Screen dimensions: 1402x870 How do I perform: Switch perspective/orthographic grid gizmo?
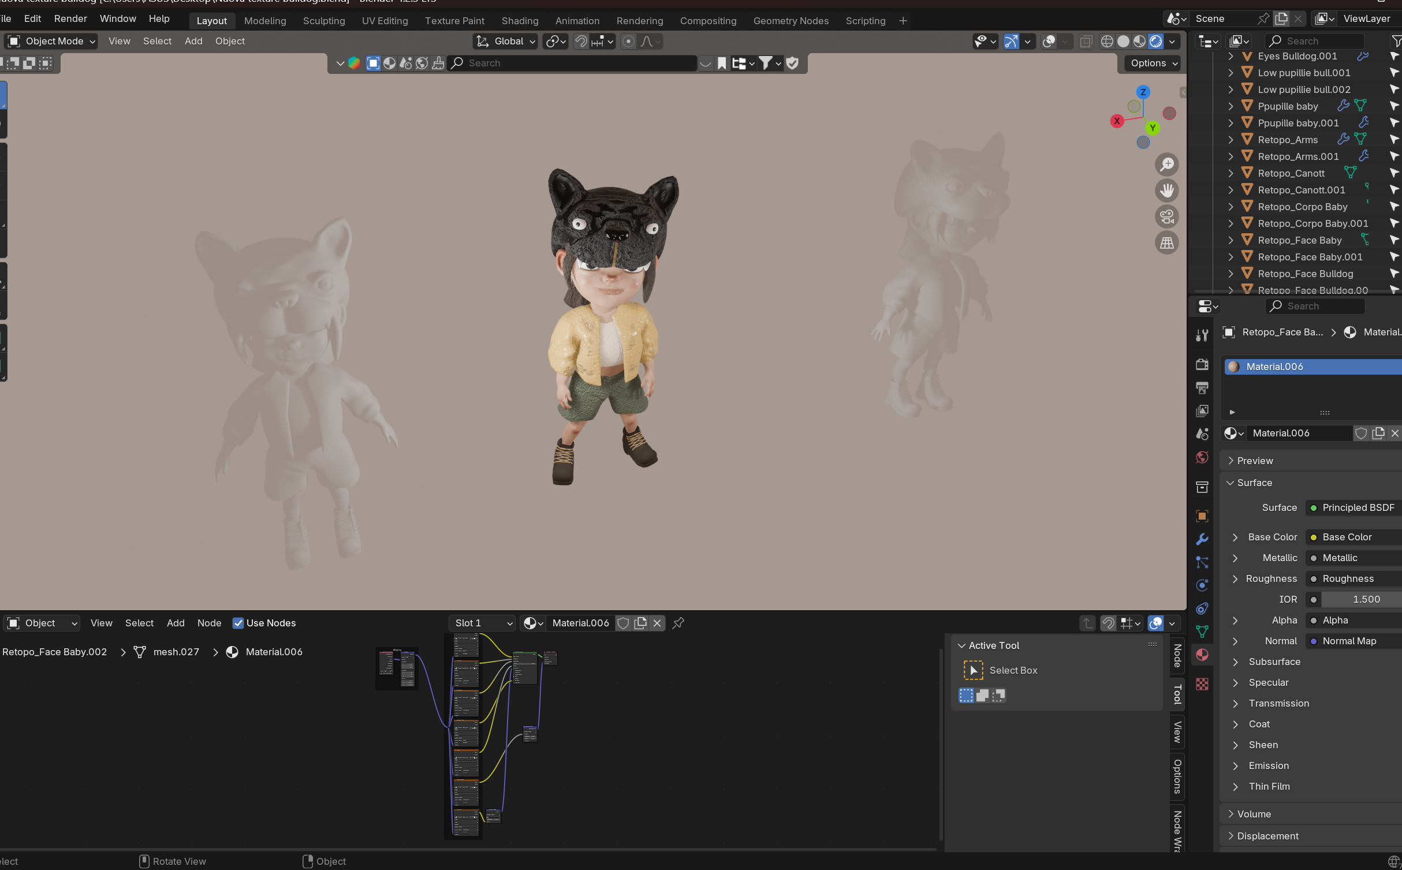click(1167, 243)
